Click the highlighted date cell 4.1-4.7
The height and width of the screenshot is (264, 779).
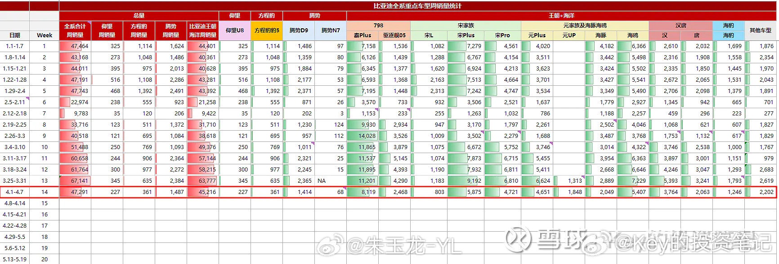coord(15,192)
